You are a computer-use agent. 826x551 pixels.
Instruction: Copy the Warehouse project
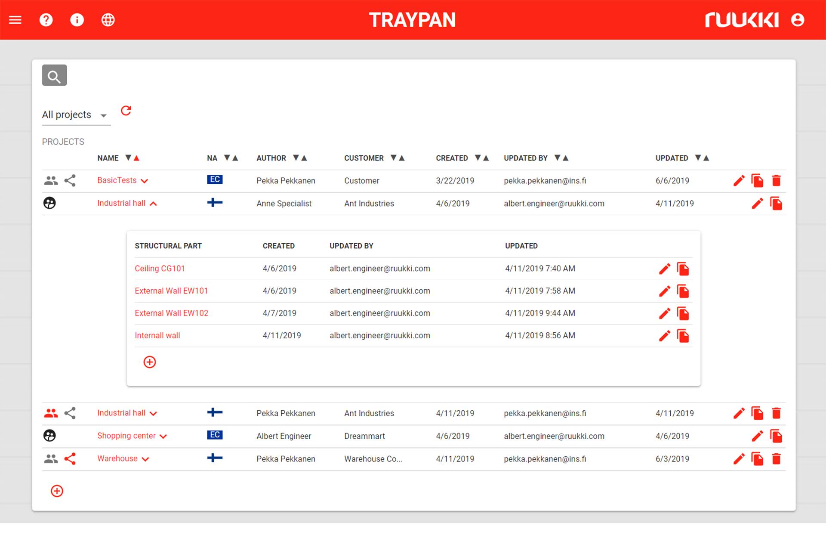tap(757, 459)
